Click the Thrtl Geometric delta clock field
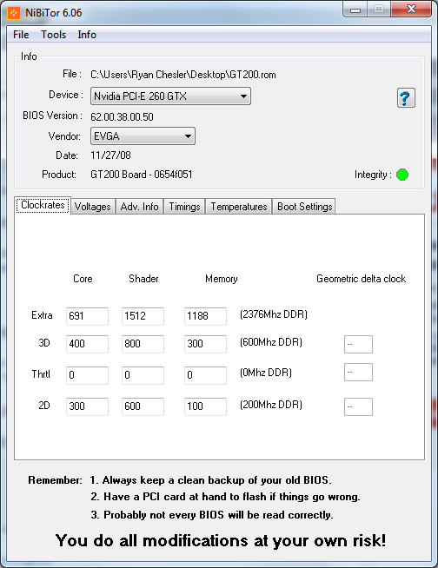Image resolution: width=438 pixels, height=568 pixels. pos(358,372)
